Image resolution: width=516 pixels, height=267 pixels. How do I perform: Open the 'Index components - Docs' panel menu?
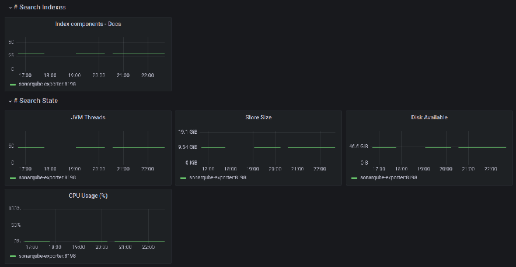coord(88,24)
